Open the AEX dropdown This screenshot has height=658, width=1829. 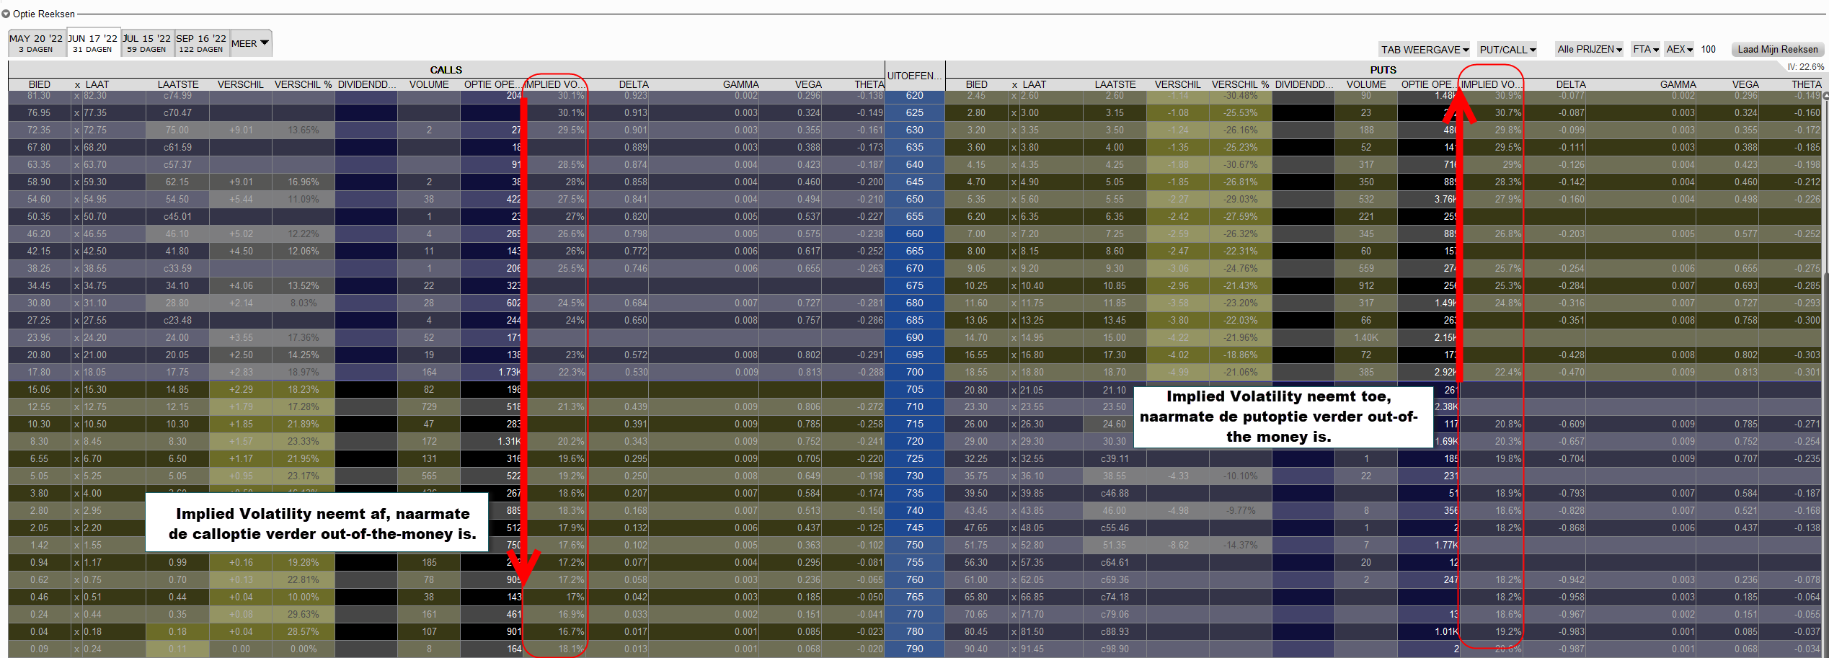click(x=1680, y=49)
